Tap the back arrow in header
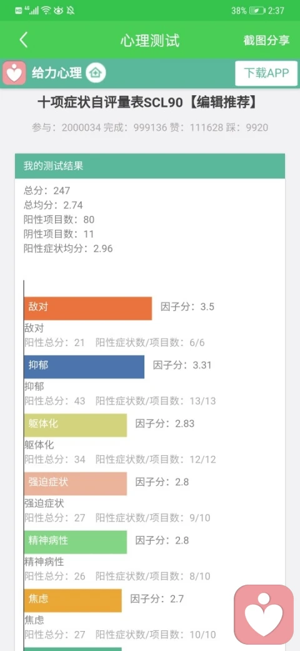 tap(24, 40)
